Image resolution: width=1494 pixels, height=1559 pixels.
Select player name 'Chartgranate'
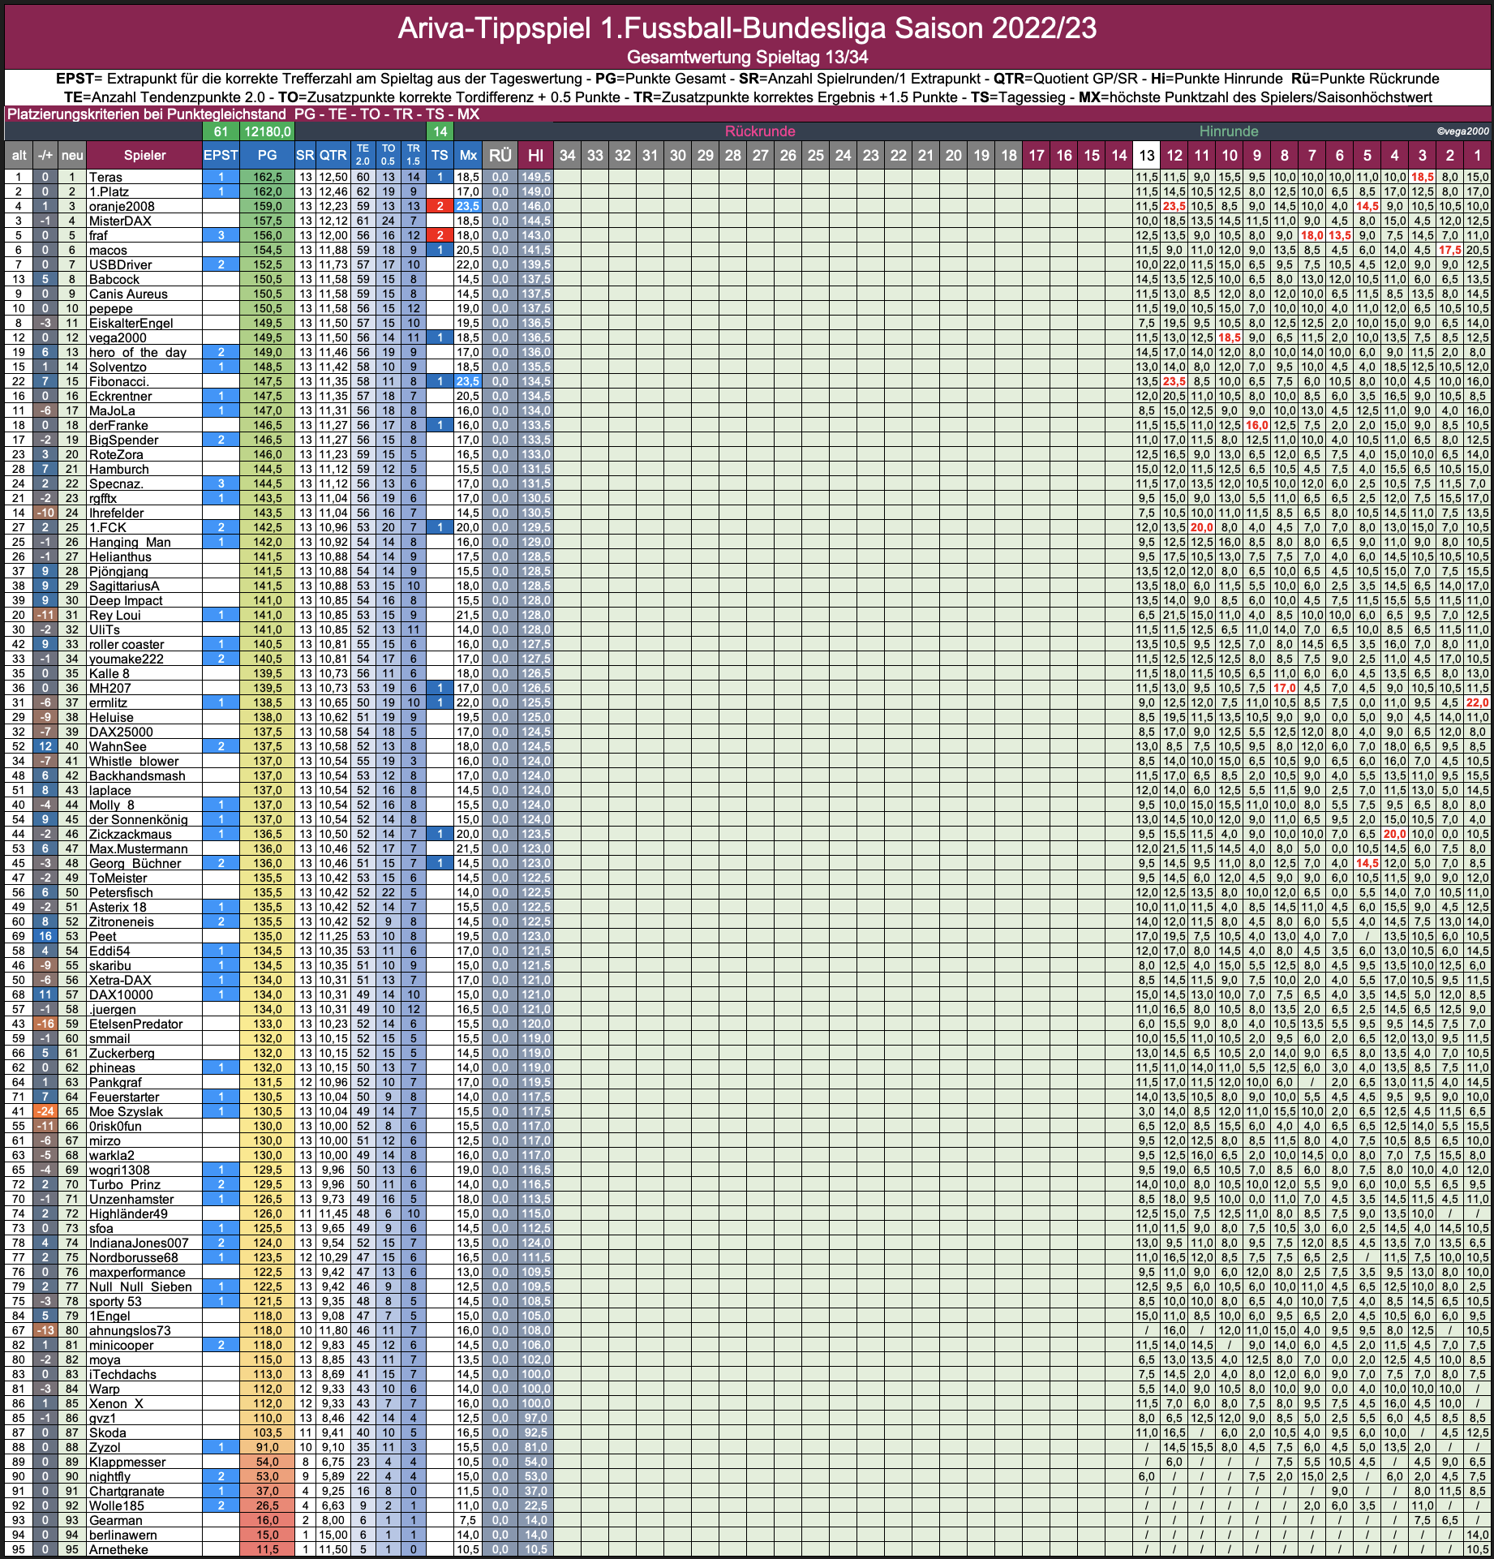tap(127, 1491)
